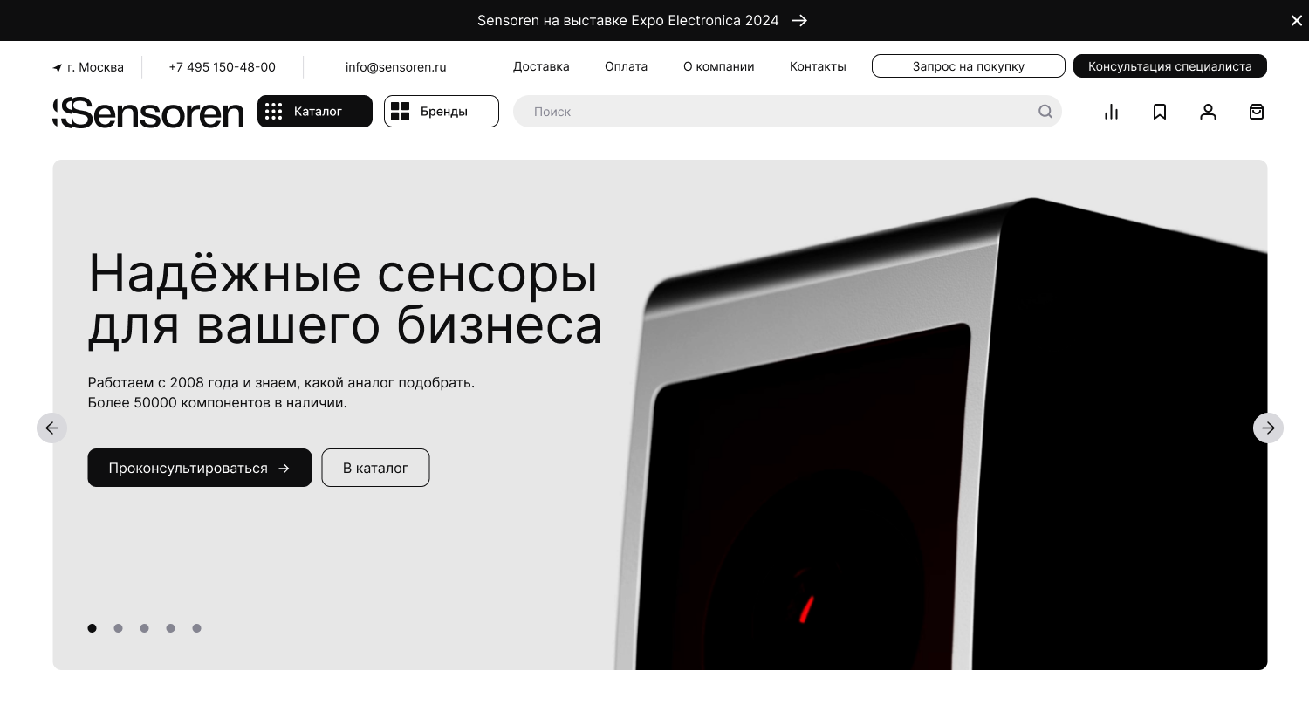Click the В каталог button

375,468
